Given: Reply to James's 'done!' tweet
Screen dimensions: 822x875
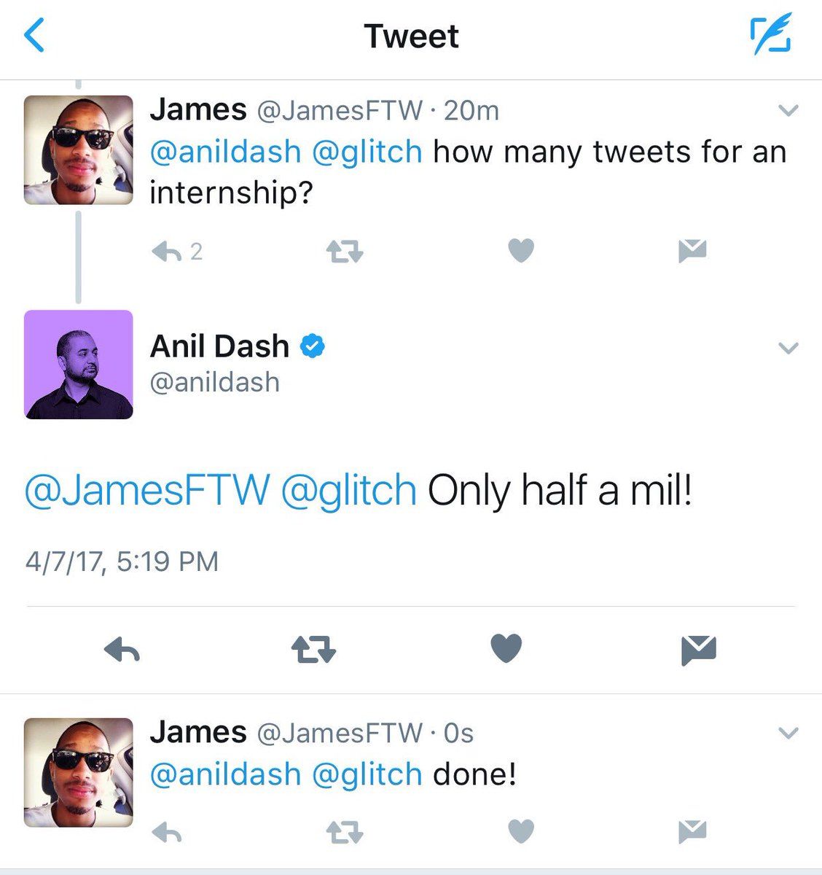Looking at the screenshot, I should point(166,832).
